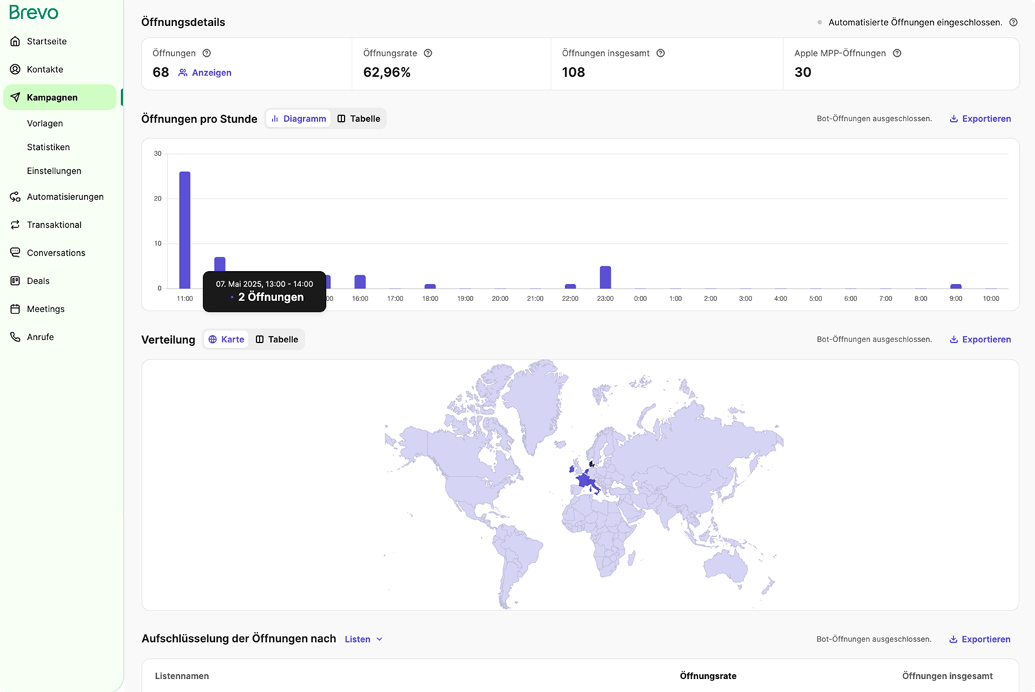
Task: Click the Automatisierungen sidebar icon
Action: coord(15,197)
